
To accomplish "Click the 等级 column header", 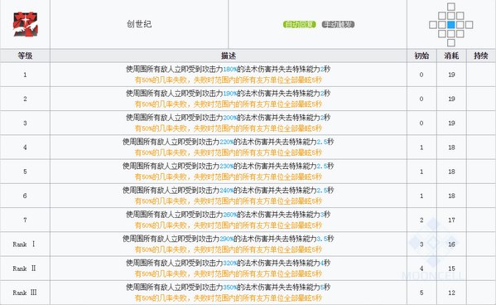I will (25, 56).
